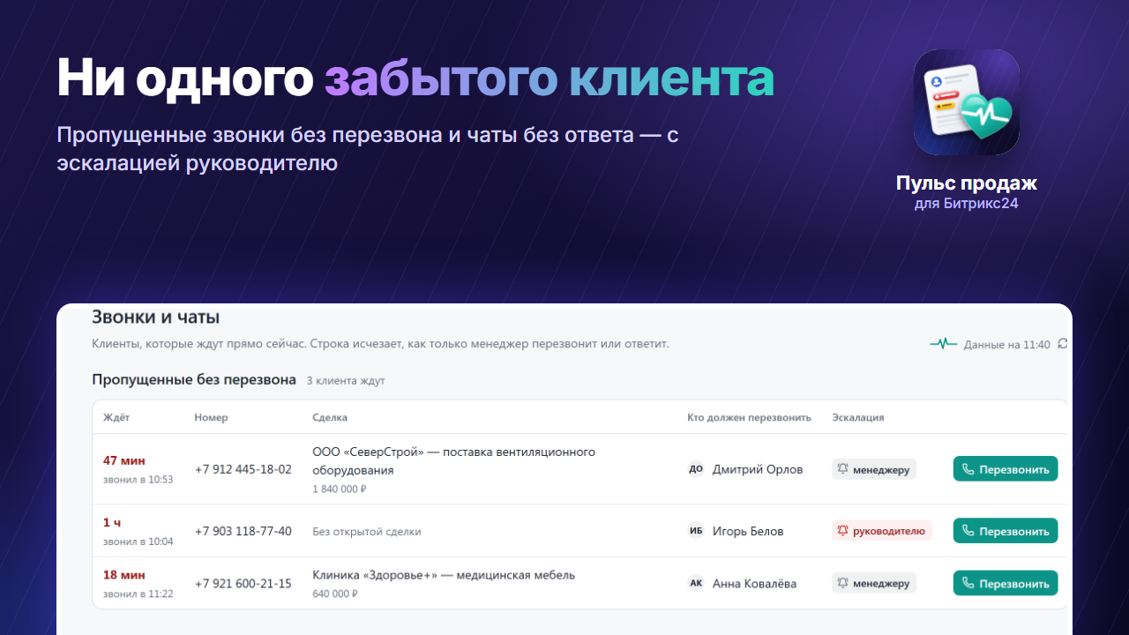
Task: Click the name Дмитрий Орлов
Action: 758,469
